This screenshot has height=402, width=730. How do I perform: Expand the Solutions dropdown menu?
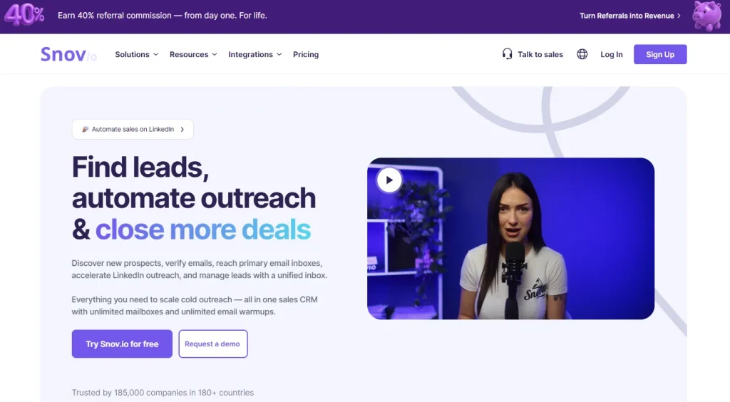[x=136, y=54]
